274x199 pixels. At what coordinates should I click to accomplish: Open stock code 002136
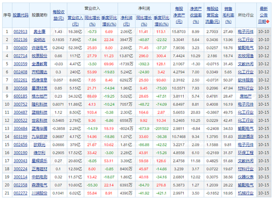coord(20,40)
